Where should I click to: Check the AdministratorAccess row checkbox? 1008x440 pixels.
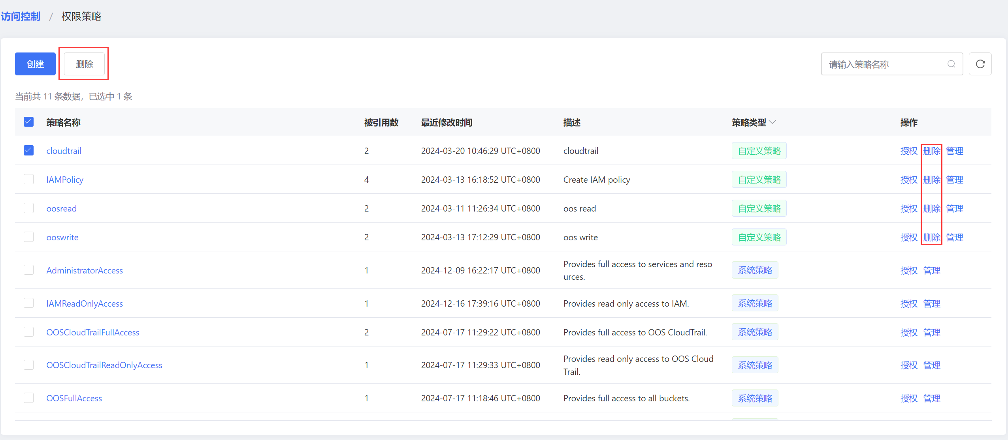point(28,270)
